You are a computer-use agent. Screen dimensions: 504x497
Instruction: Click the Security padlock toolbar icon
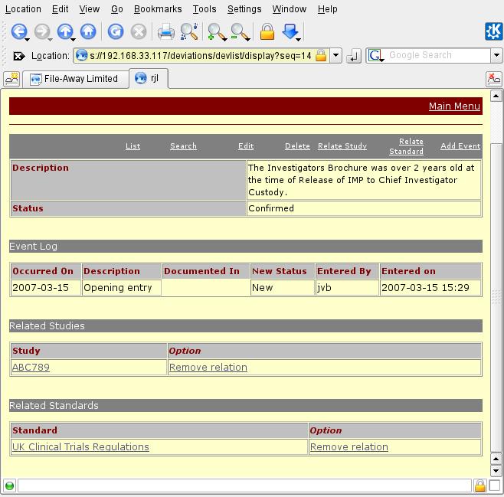267,31
